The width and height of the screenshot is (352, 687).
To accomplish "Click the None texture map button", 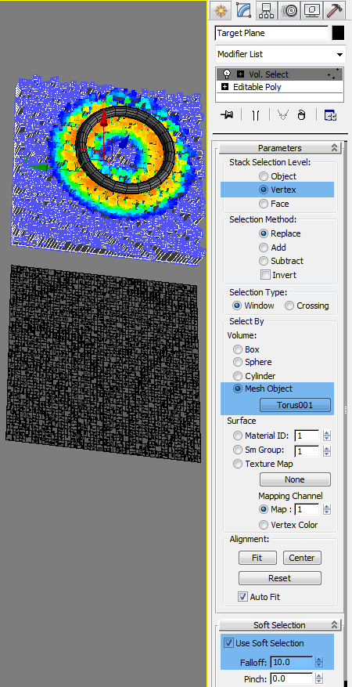I will coord(295,479).
